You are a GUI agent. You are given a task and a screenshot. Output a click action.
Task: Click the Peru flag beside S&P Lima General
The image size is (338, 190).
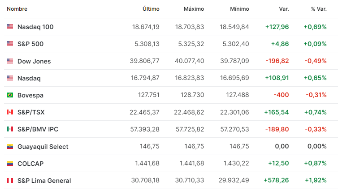coord(10,180)
